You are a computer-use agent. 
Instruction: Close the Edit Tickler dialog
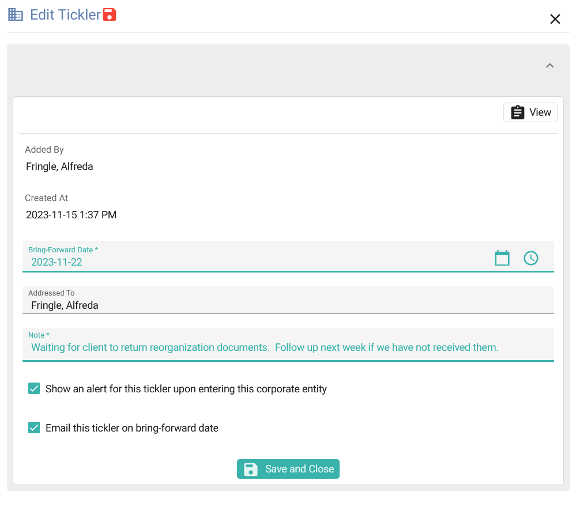coord(555,19)
